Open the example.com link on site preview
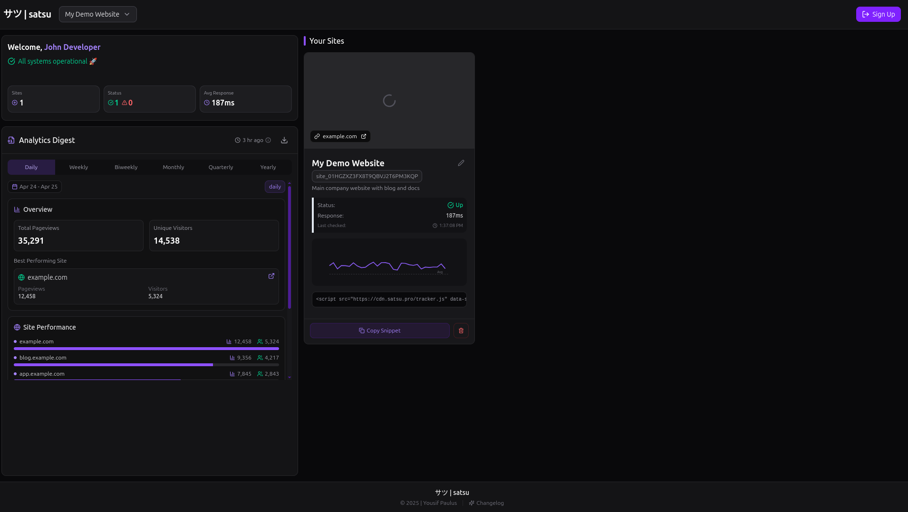Image resolution: width=908 pixels, height=512 pixels. click(340, 136)
